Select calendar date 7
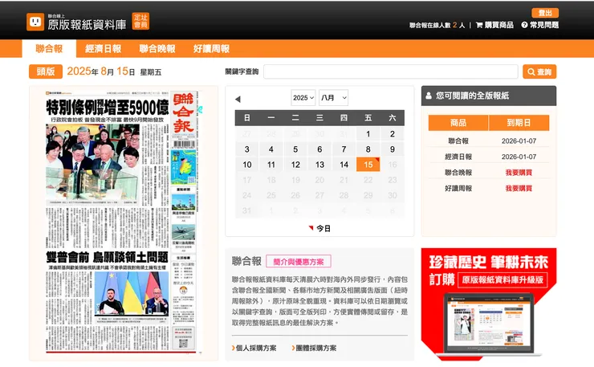Screen dimensions: 594x367 click(344, 149)
